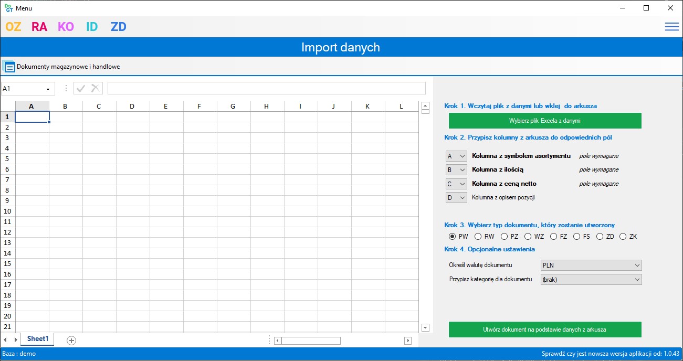Screen dimensions: 683x361
Task: Select column L header
Action: (402, 106)
